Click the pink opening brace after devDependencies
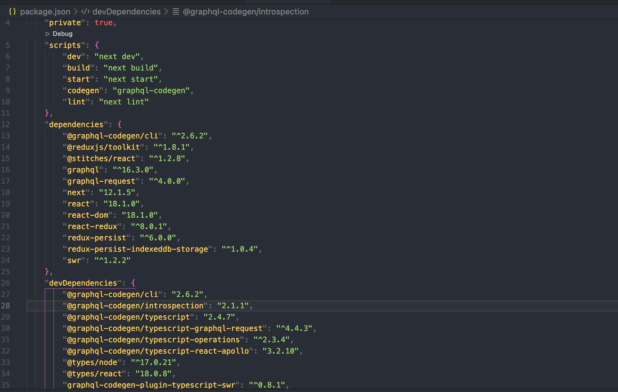The width and height of the screenshot is (618, 392). pyautogui.click(x=133, y=283)
